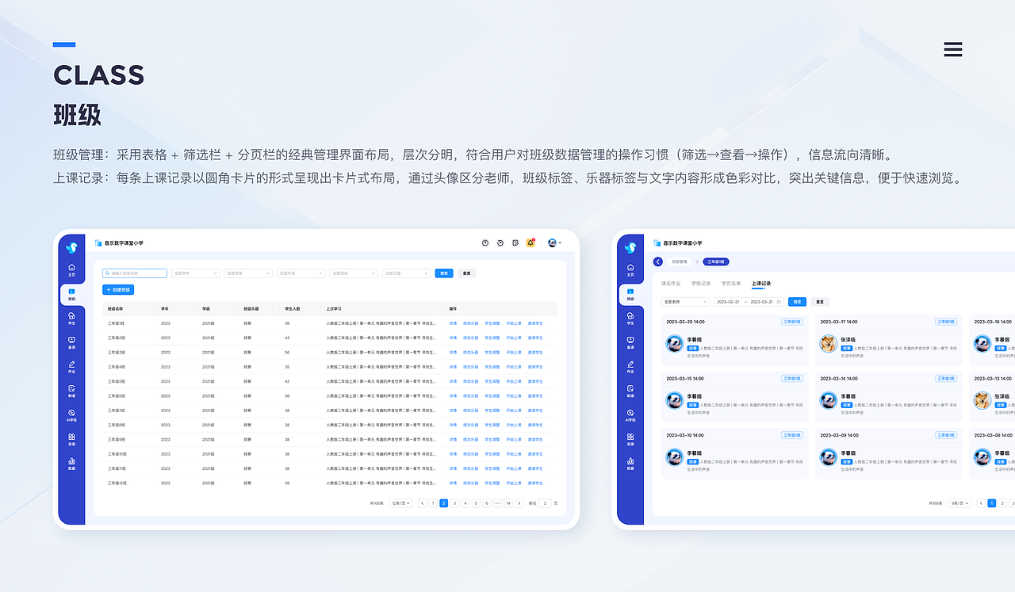This screenshot has height=592, width=1015.
Task: Click 三年级1班 breadcrumb pill in right mockup
Action: coord(715,262)
